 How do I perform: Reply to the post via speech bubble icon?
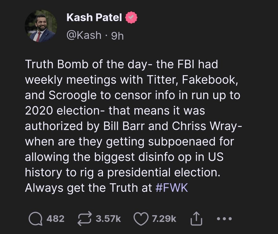[x=36, y=219]
